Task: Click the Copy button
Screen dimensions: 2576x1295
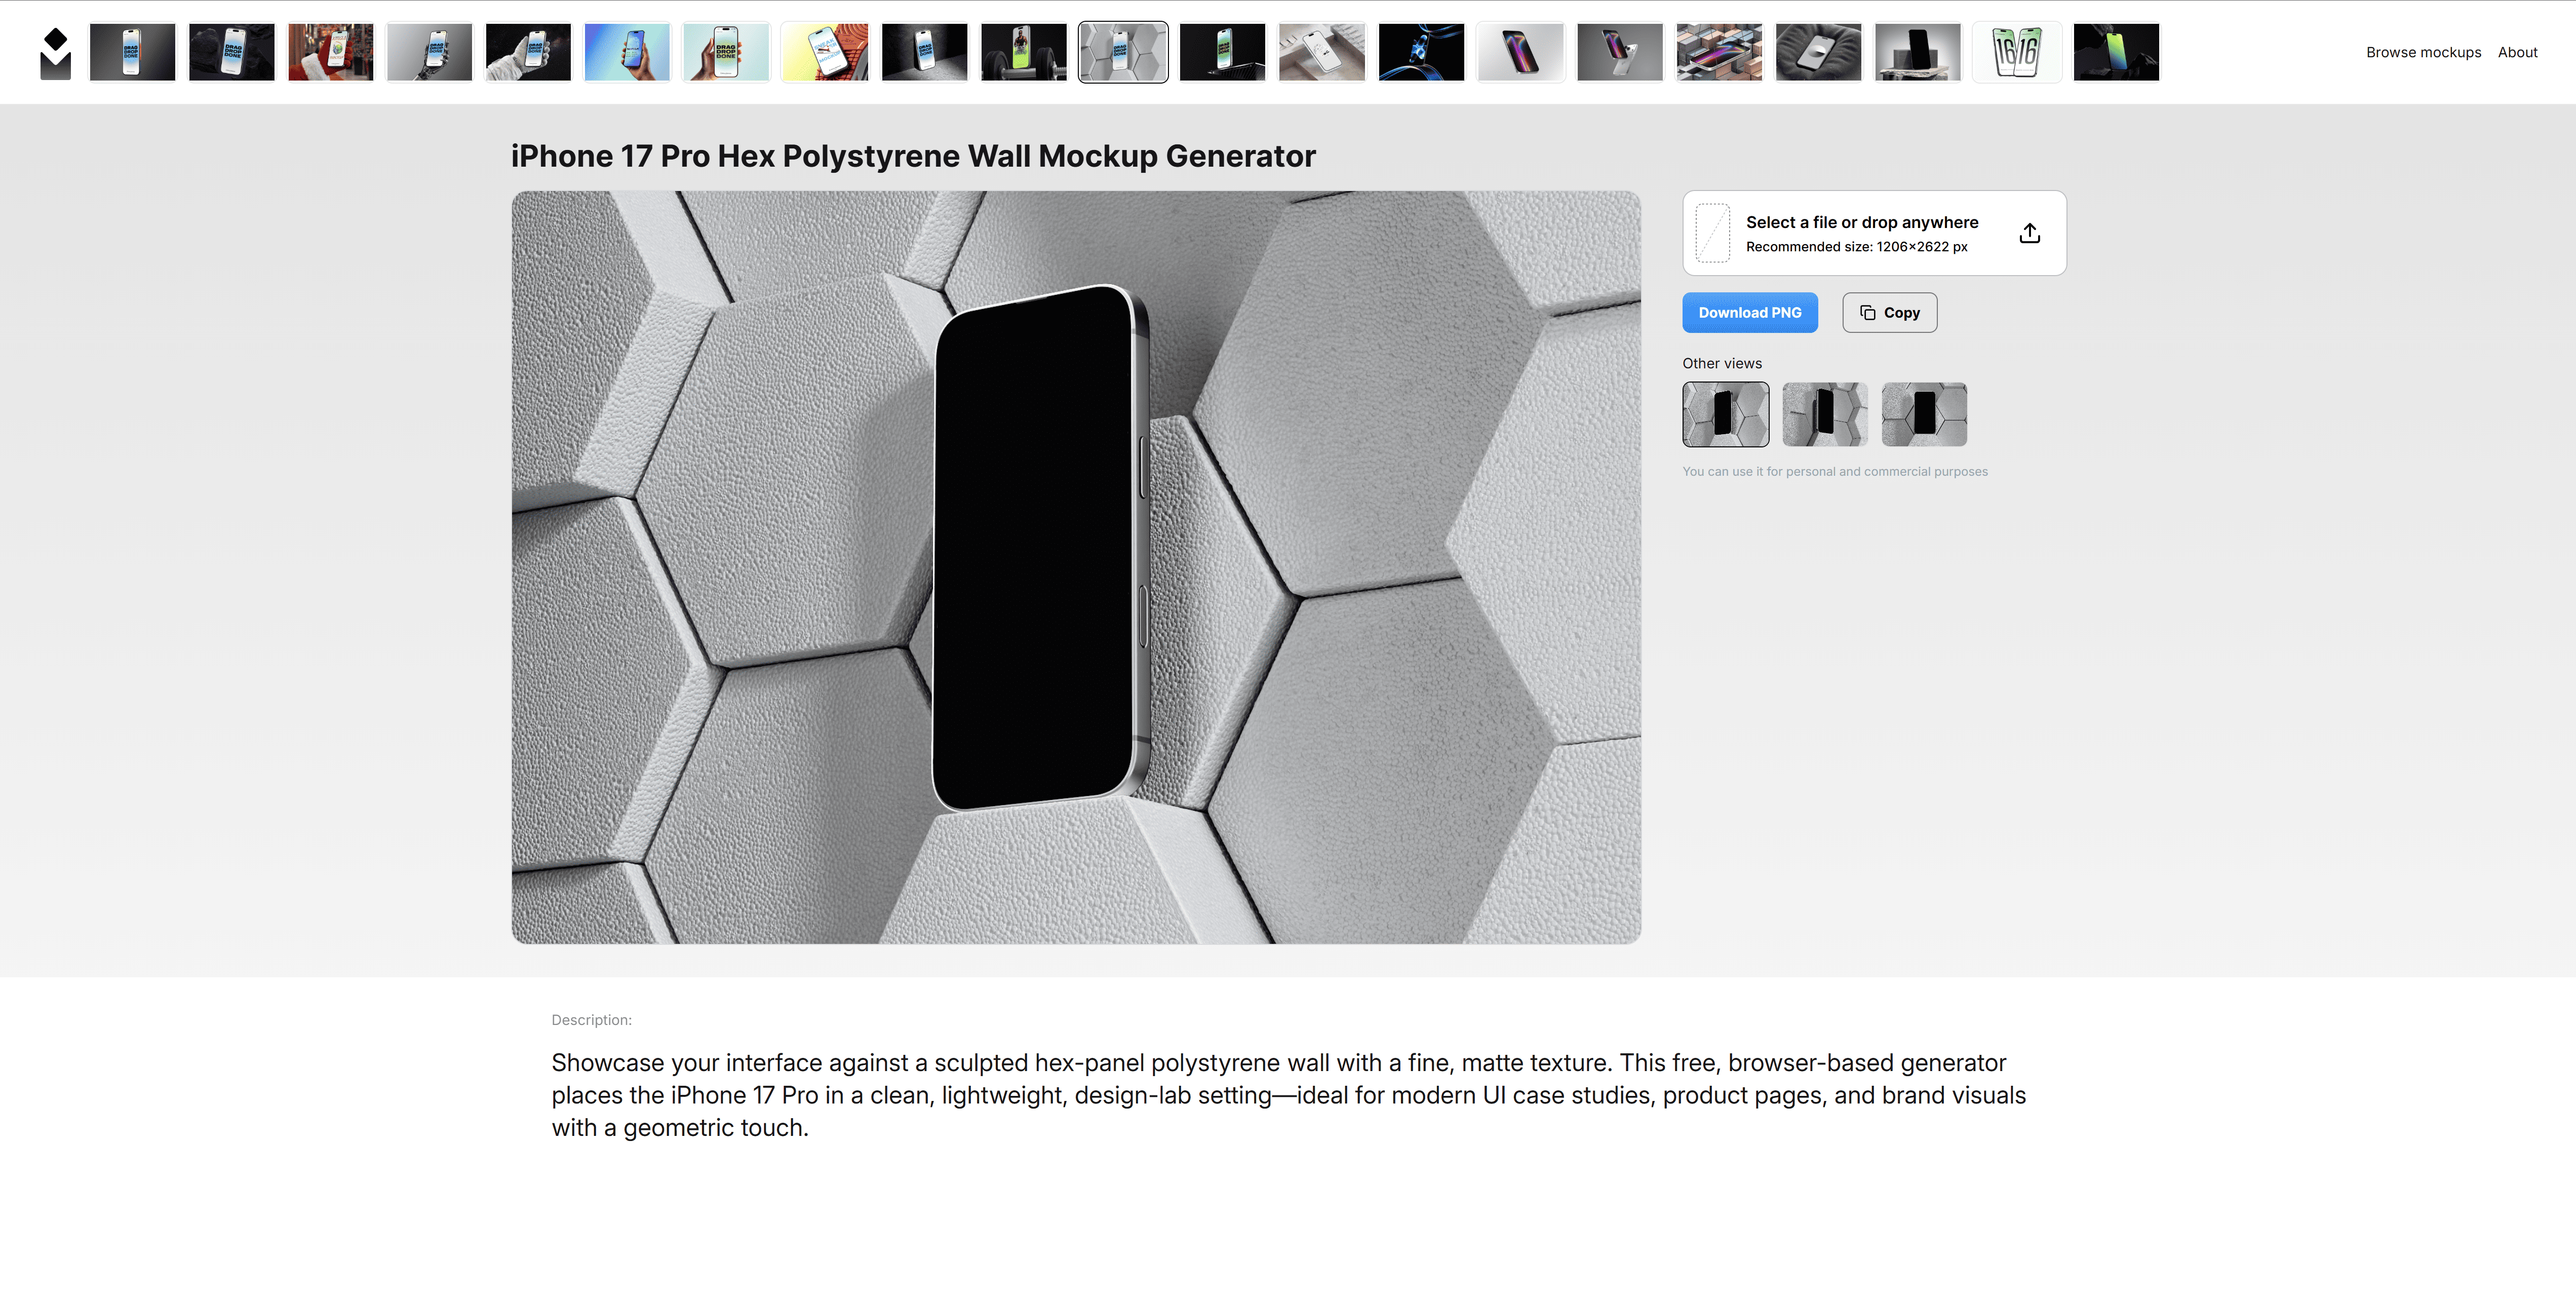Action: pyautogui.click(x=1889, y=313)
